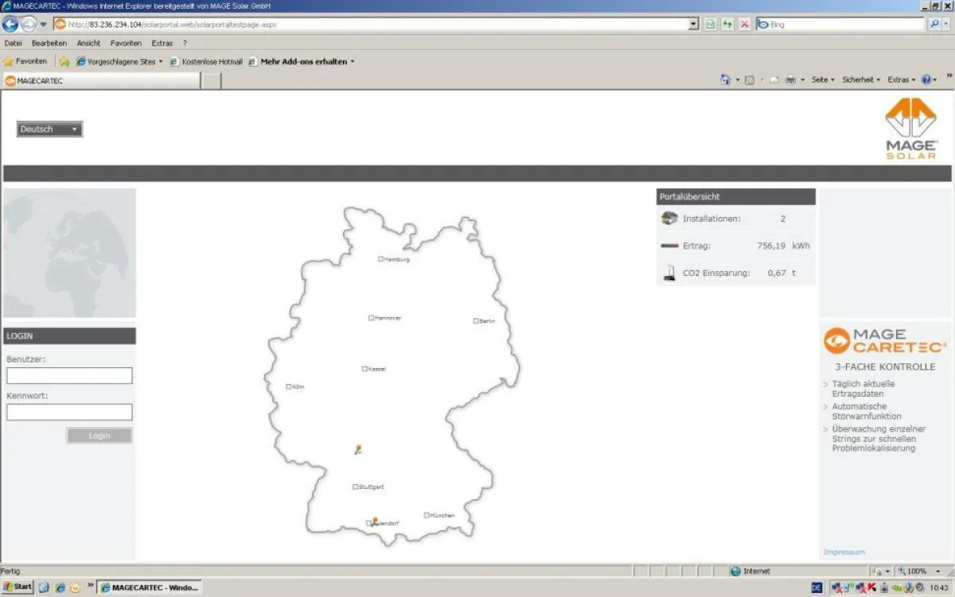Screen dimensions: 955x597
Task: Open the Favoriten star button
Action: pyautogui.click(x=25, y=61)
